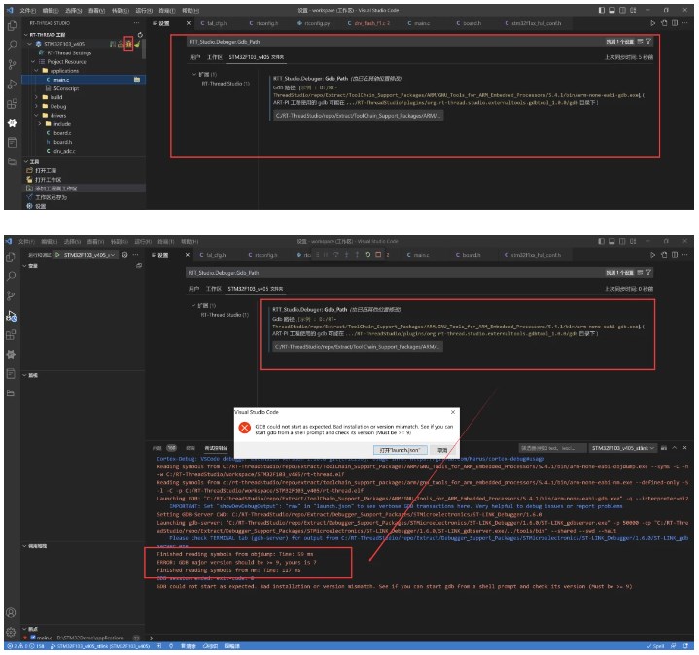Open the launch.json gear in the debug sidebar
Image resolution: width=699 pixels, height=655 pixels.
click(124, 255)
